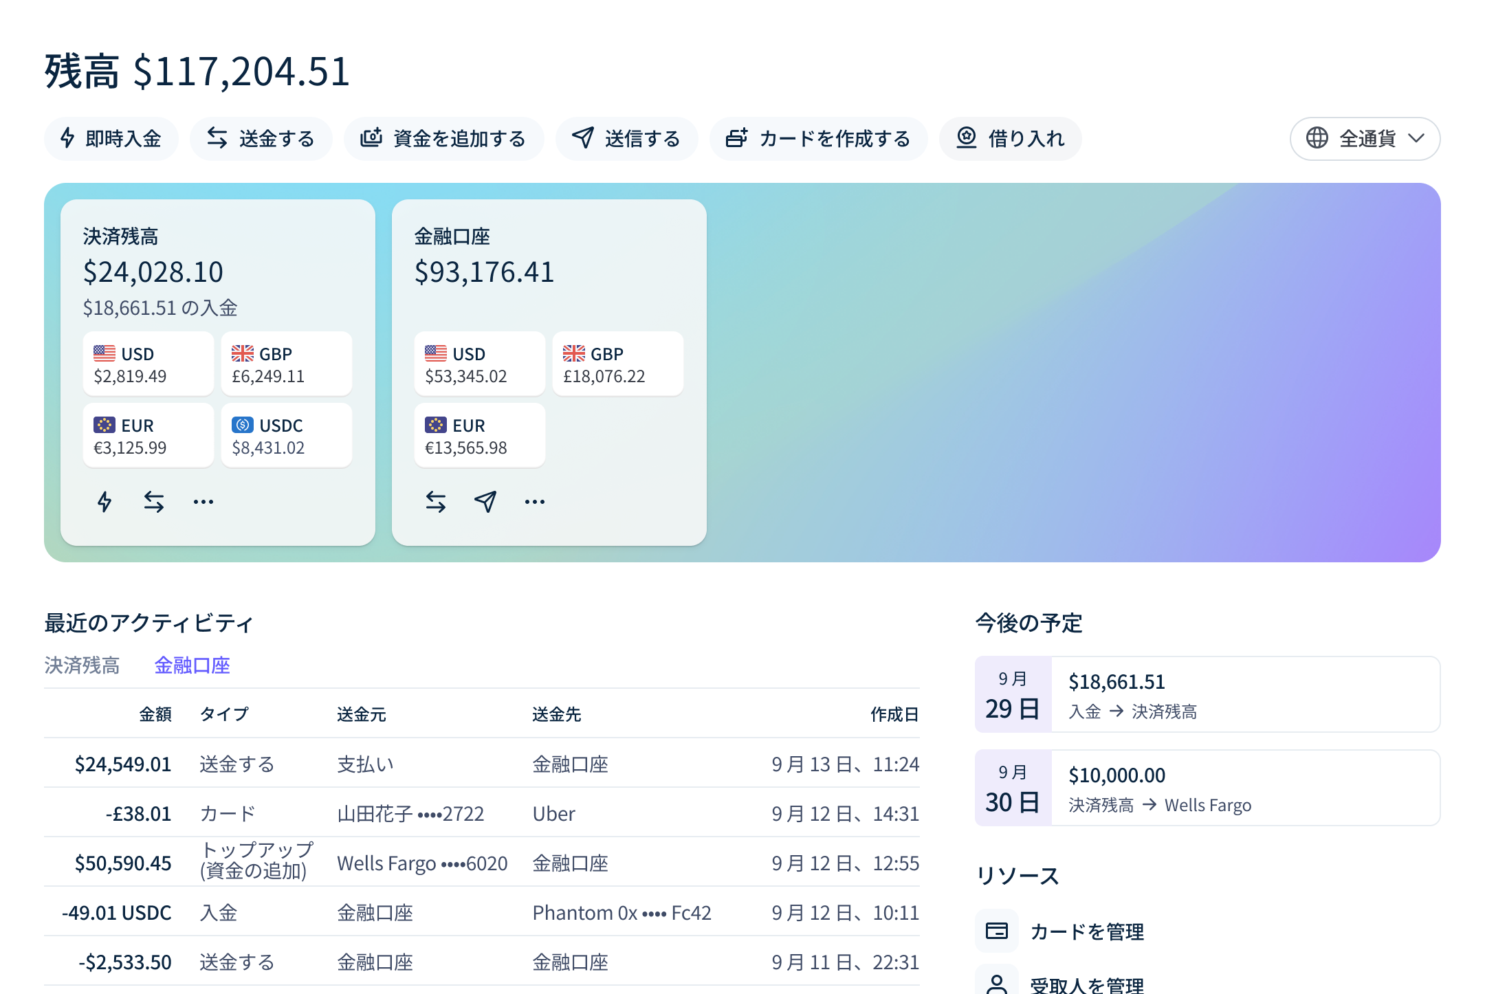Click the 送信する send button
The width and height of the screenshot is (1485, 994).
626,139
